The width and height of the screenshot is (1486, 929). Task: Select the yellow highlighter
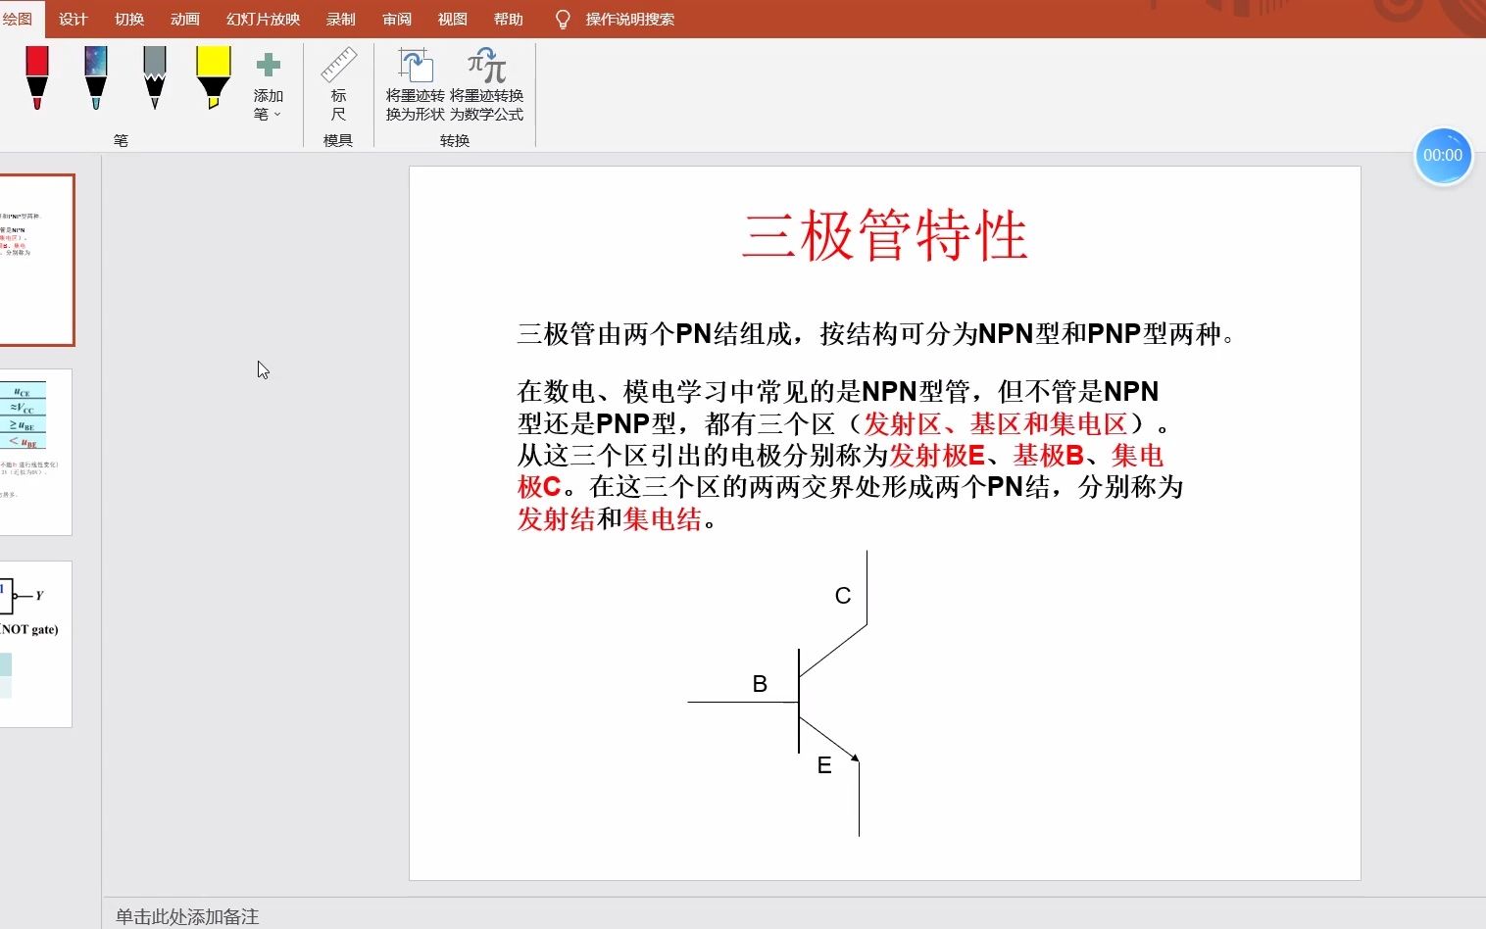[x=213, y=77]
